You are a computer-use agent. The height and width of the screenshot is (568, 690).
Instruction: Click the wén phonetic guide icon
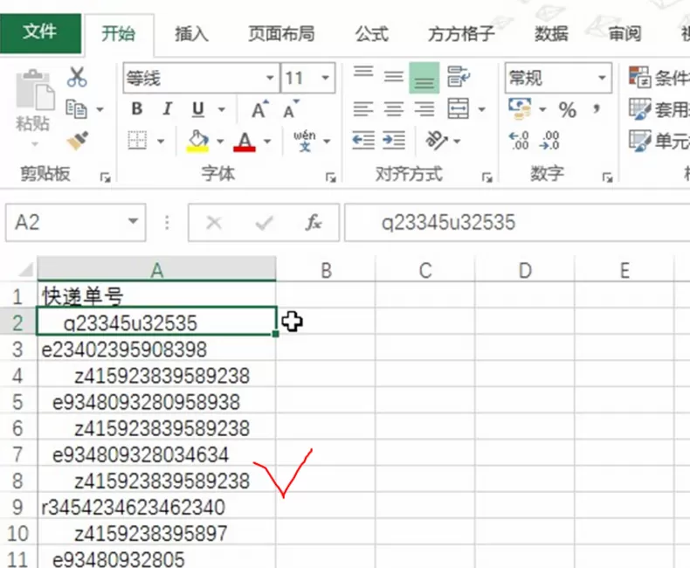click(305, 141)
